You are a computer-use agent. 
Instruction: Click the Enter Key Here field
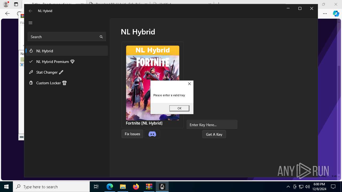[x=212, y=125]
